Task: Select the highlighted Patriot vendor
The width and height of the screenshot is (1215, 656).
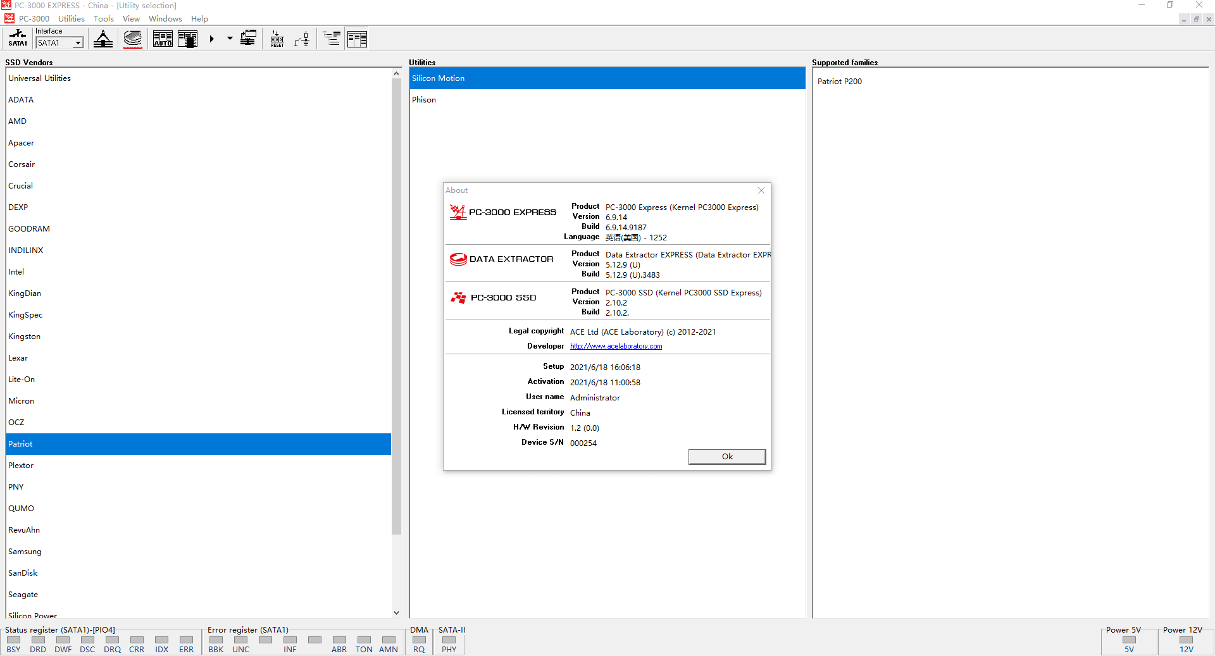Action: coord(199,444)
